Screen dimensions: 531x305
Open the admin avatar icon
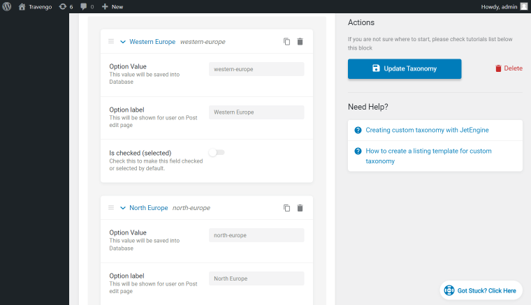click(524, 6)
